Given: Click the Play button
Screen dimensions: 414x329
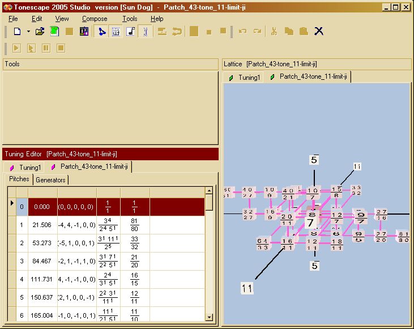Looking at the screenshot, I should pyautogui.click(x=16, y=48).
